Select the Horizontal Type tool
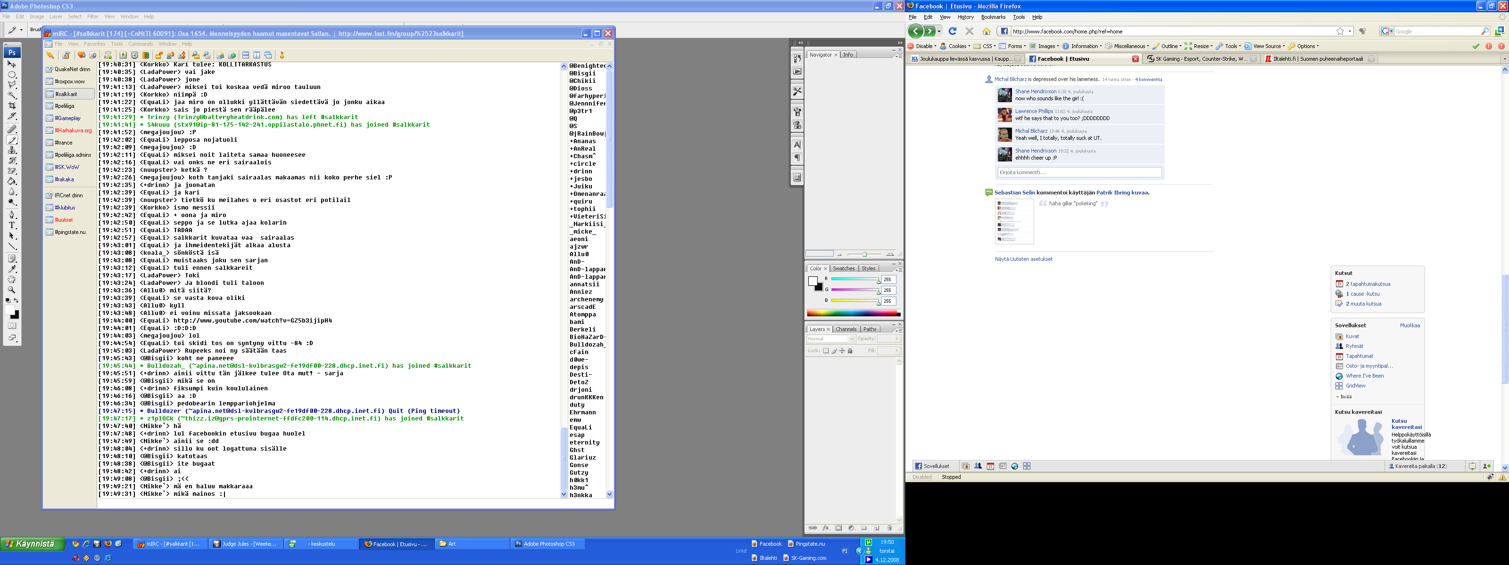This screenshot has width=1509, height=565. (x=12, y=225)
